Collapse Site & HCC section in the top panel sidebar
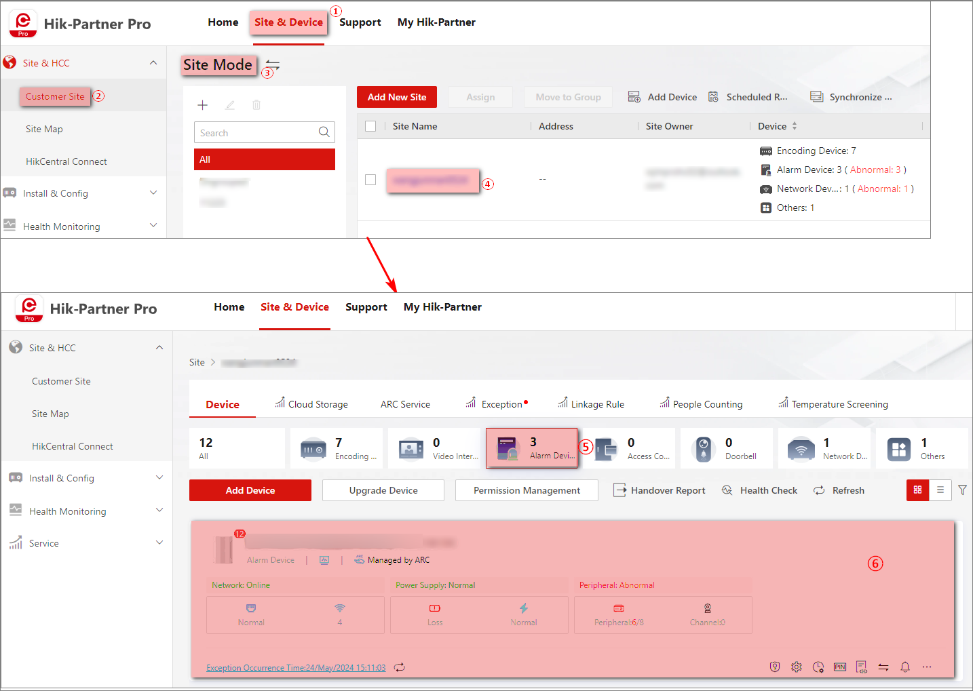 tap(153, 63)
